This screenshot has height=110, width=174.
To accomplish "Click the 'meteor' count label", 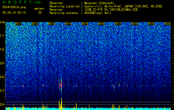I will [x=39, y=9].
